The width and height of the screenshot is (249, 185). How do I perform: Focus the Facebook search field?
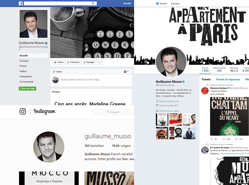[60, 3]
